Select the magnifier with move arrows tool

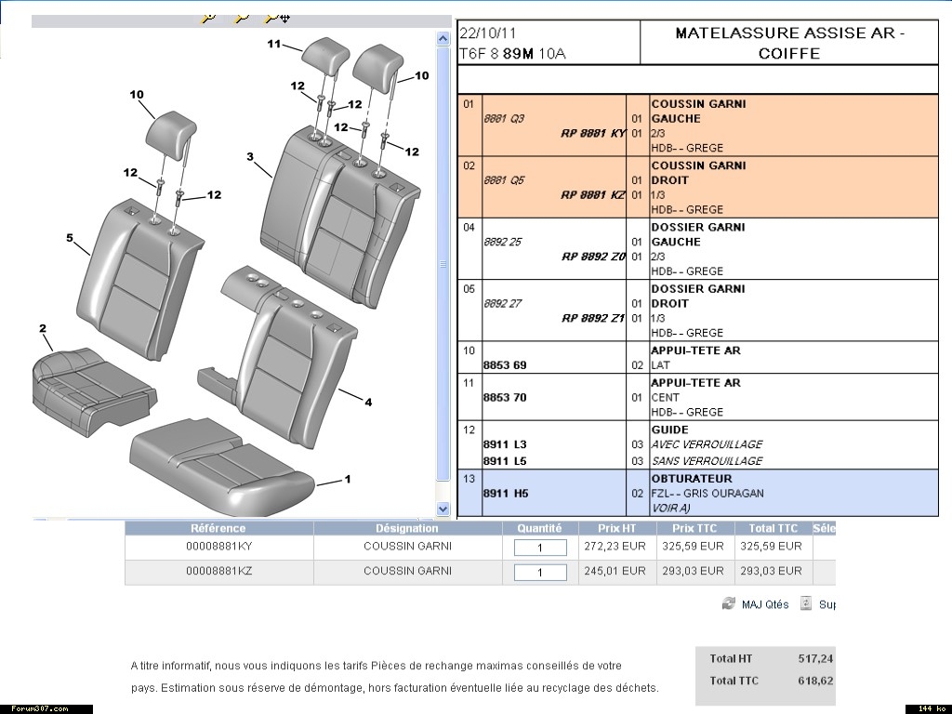coord(276,17)
